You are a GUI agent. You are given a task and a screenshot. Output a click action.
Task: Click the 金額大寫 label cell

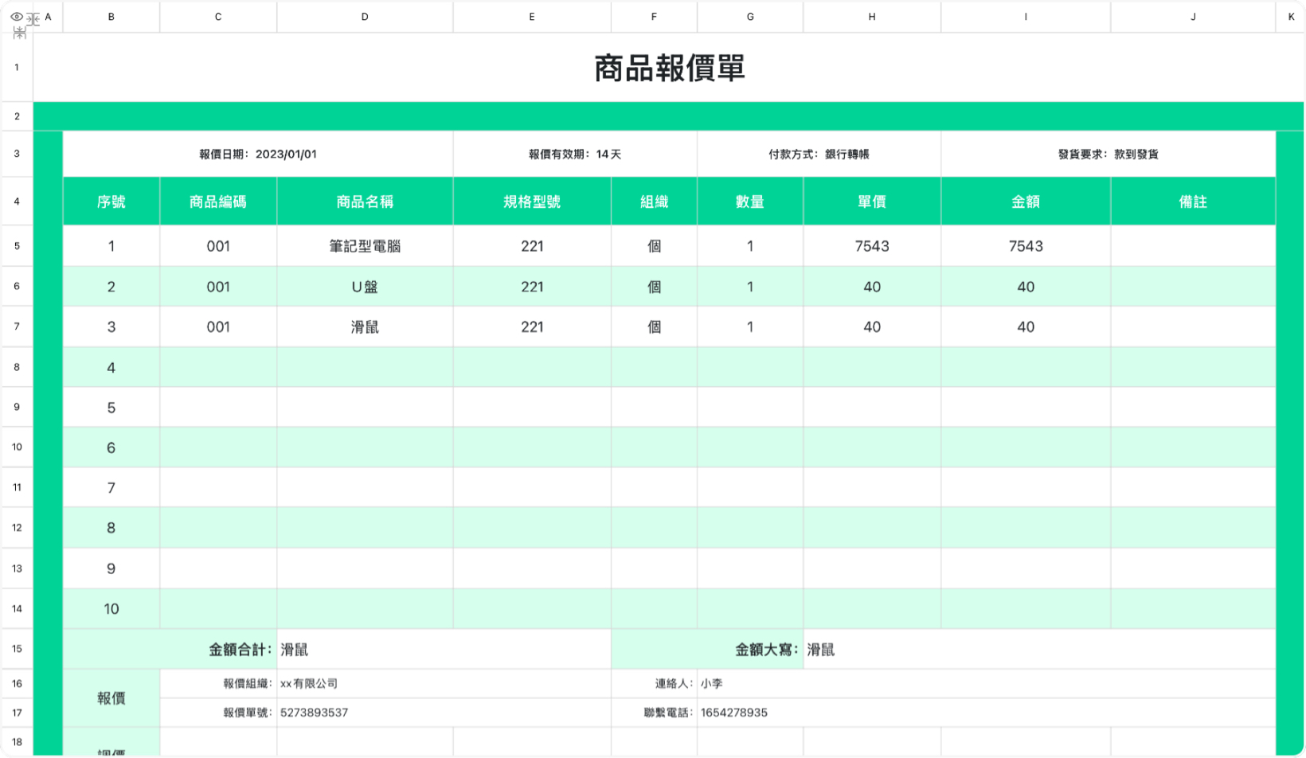(707, 650)
